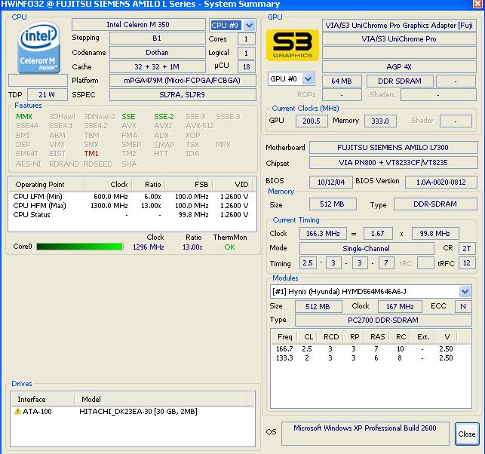Image resolution: width=485 pixels, height=454 pixels.
Task: Click the ECC value N
Action: (x=463, y=306)
